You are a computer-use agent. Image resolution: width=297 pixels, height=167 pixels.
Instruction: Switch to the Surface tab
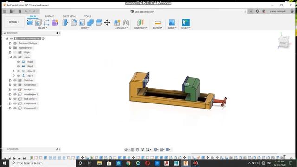click(49, 17)
